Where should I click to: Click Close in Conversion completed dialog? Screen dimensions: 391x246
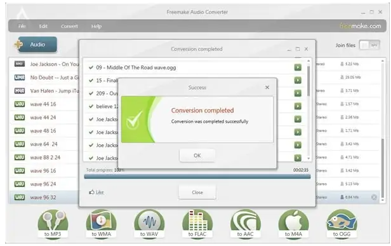(197, 193)
